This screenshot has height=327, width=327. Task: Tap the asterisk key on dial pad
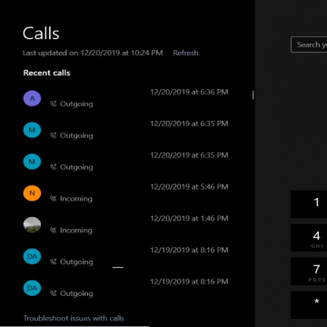click(x=309, y=305)
